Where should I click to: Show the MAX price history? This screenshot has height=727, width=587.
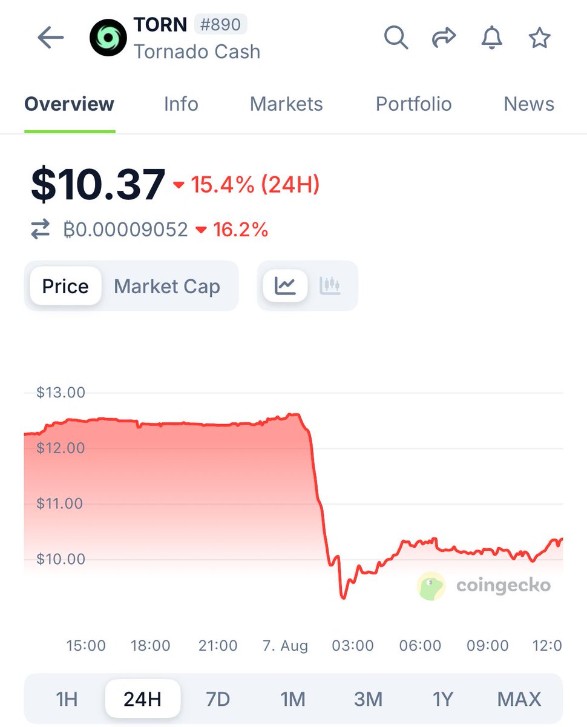[519, 699]
